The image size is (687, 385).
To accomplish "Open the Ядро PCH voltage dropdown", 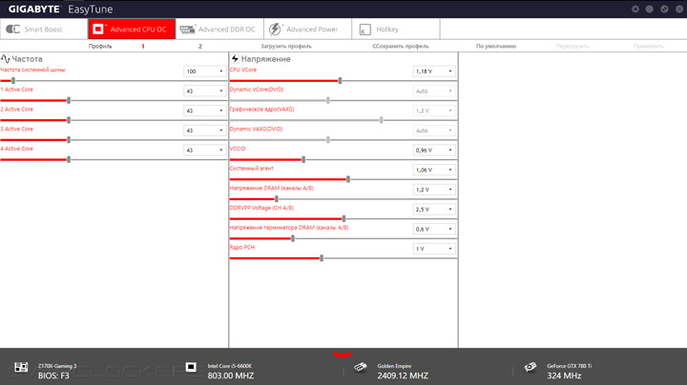I will click(434, 249).
